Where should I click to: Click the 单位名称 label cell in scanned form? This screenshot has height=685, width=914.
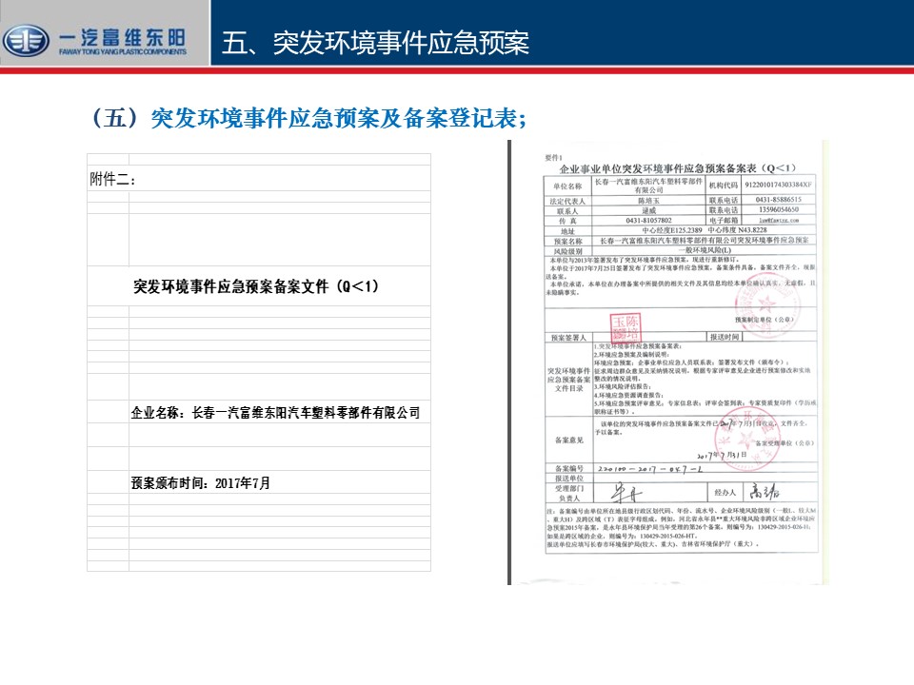point(567,186)
